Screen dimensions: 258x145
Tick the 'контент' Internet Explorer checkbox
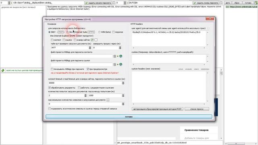(52, 40)
